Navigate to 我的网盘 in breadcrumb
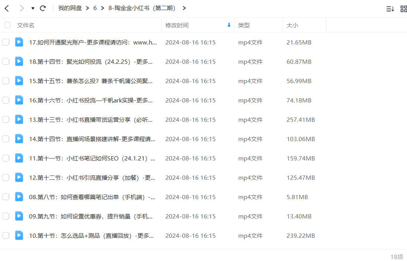 pos(70,8)
